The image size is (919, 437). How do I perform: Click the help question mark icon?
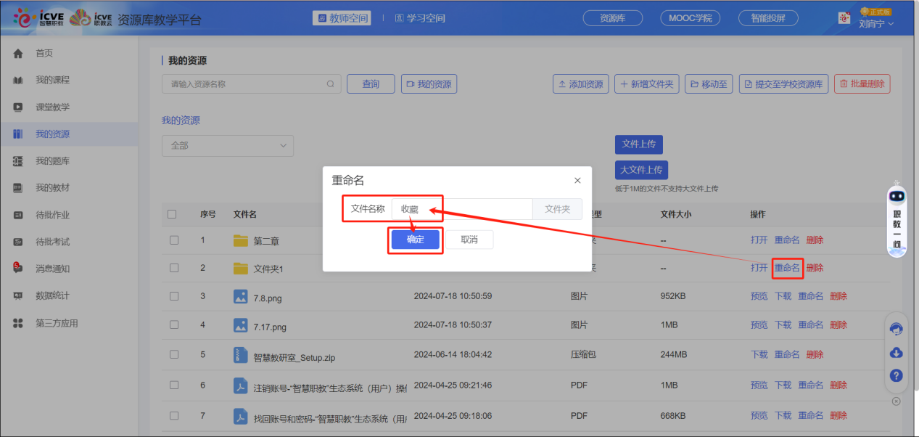tap(896, 376)
